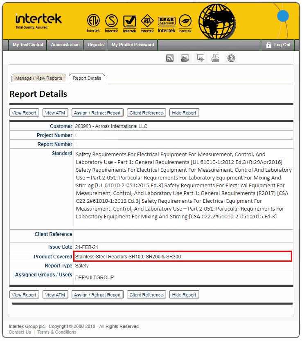This screenshot has height=341, width=302.
Task: Open the Administration menu
Action: pos(65,45)
